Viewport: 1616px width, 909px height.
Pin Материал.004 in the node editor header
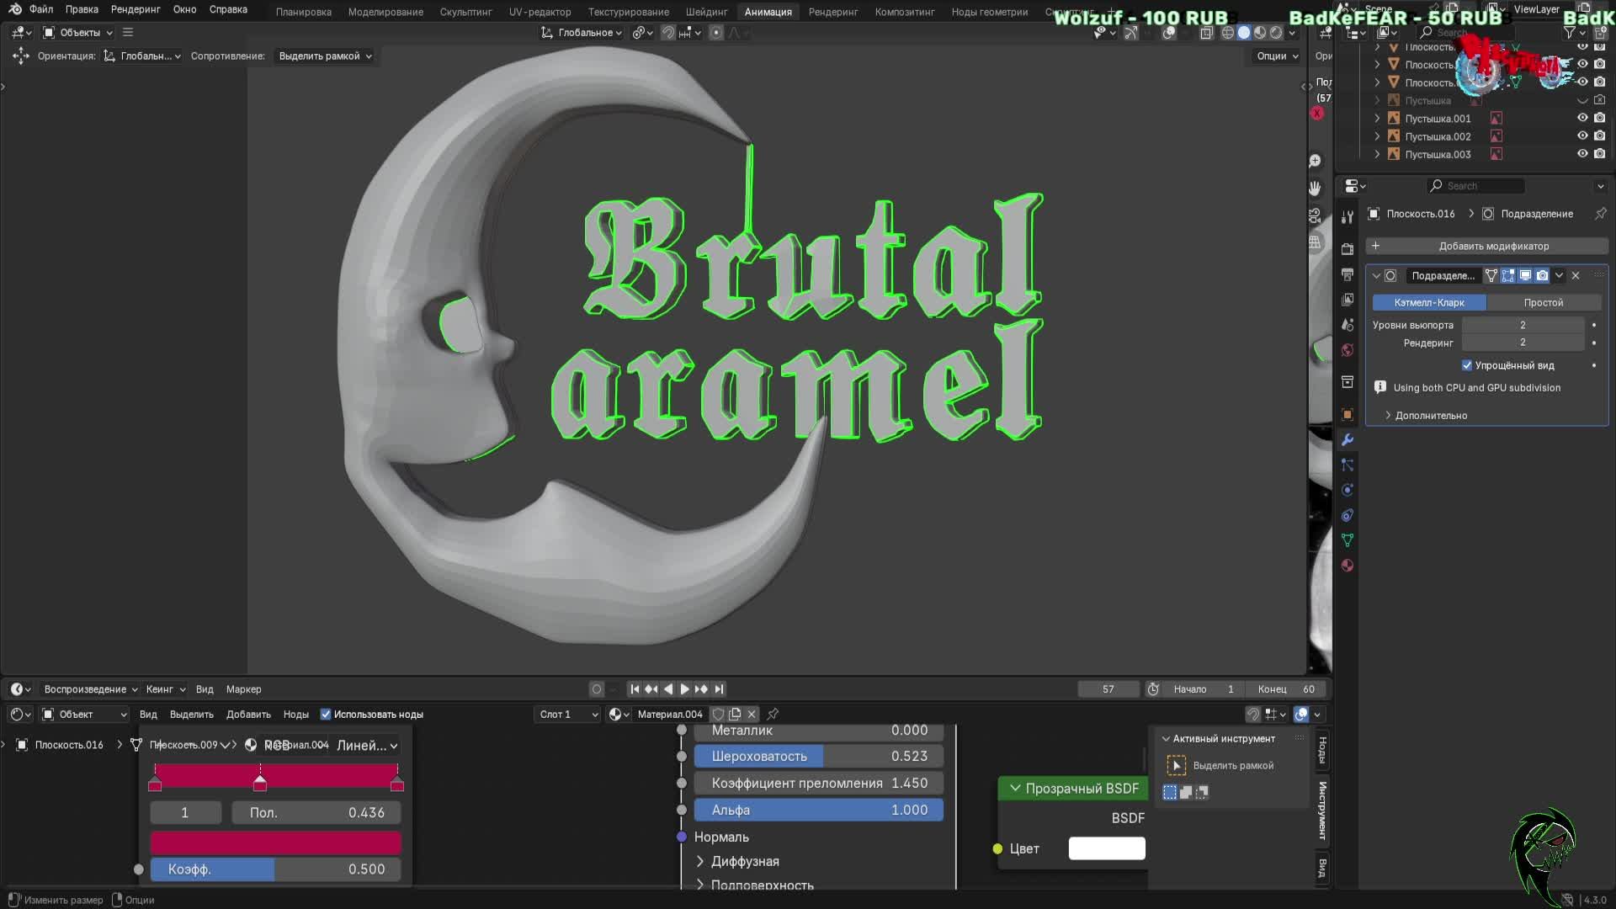pos(773,715)
